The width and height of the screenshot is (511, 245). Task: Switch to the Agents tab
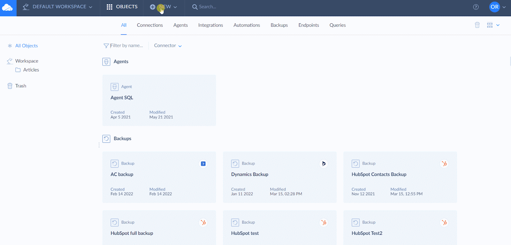pos(180,25)
